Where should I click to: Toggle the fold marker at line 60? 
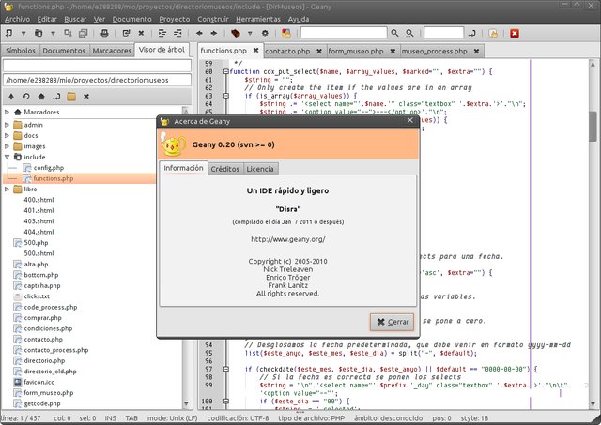click(x=226, y=71)
